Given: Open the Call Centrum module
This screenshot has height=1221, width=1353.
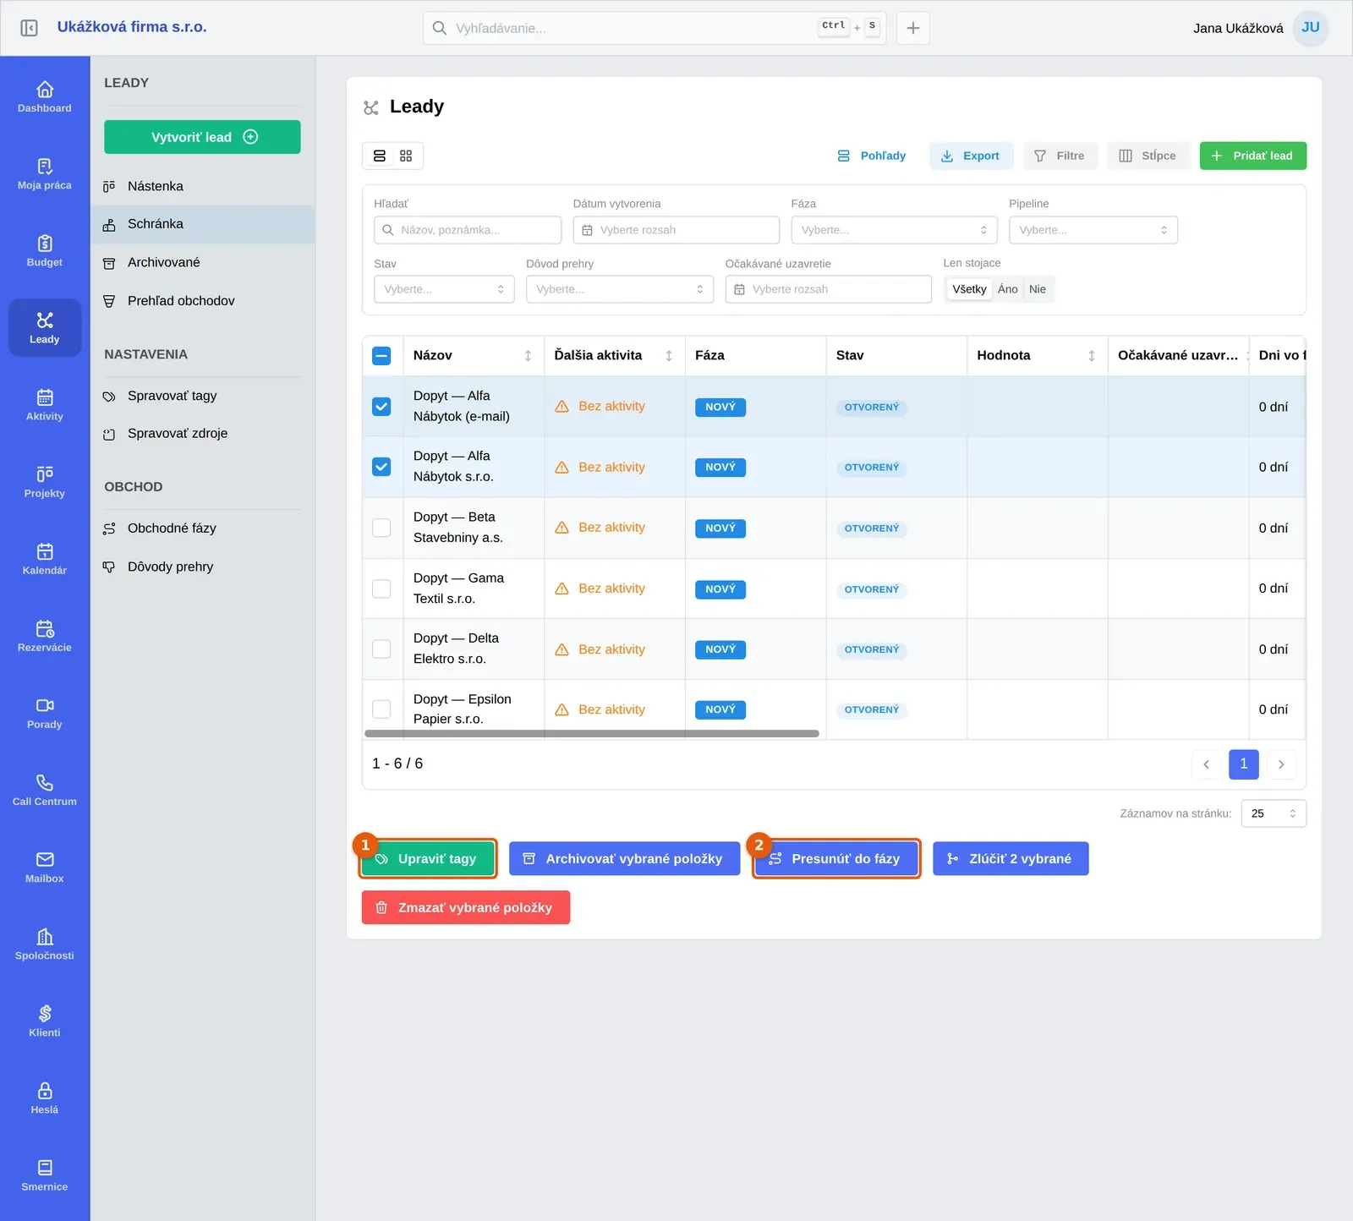Looking at the screenshot, I should coord(45,789).
